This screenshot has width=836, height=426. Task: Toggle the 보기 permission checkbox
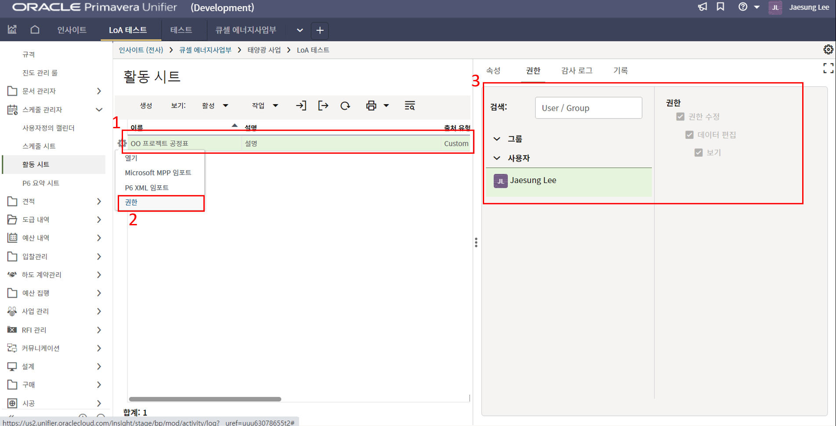click(698, 153)
